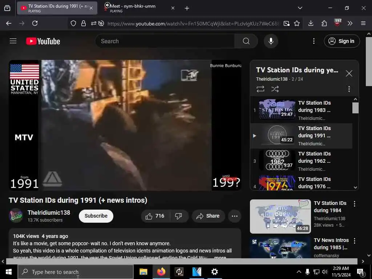Open the YouTube guide hamburger menu

click(13, 41)
